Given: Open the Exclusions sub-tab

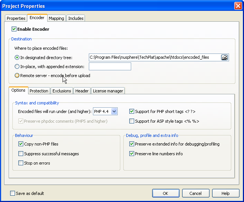Looking at the screenshot, I should [62, 91].
